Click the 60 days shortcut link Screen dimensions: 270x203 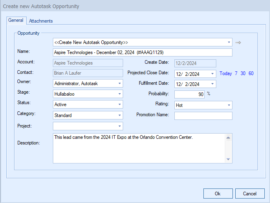(x=251, y=73)
